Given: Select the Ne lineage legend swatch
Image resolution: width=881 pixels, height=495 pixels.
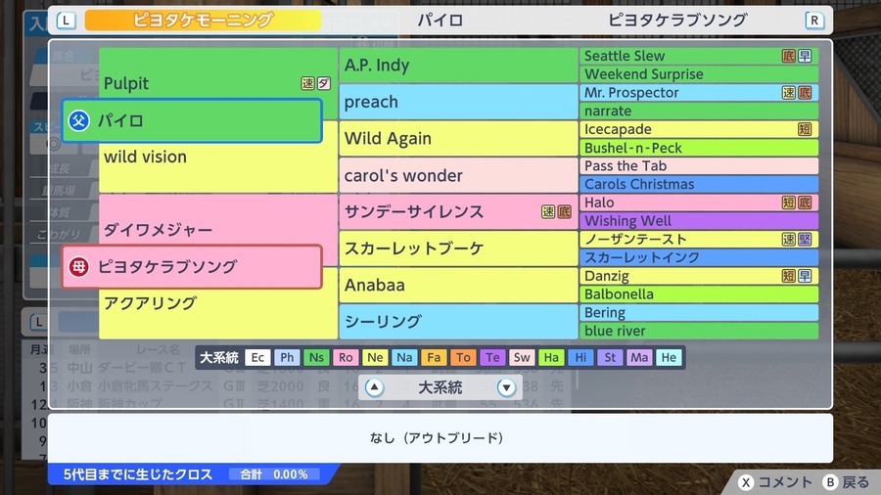Looking at the screenshot, I should tap(375, 357).
